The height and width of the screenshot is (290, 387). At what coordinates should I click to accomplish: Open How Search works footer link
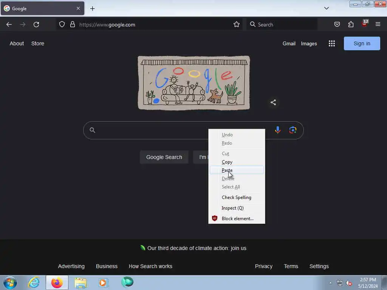(150, 266)
